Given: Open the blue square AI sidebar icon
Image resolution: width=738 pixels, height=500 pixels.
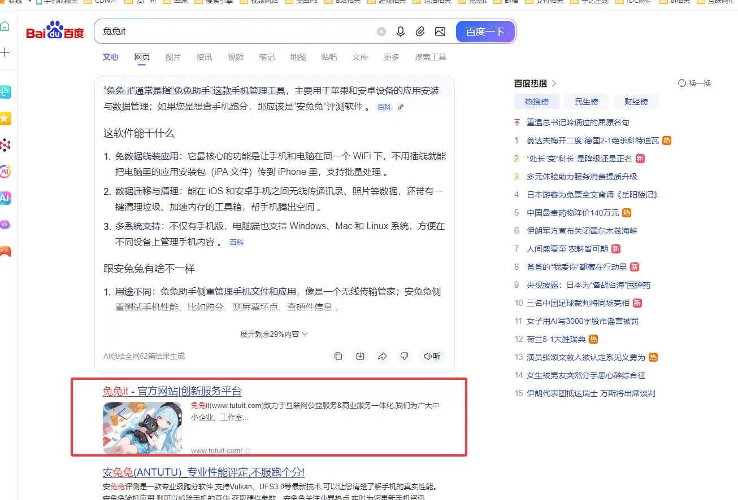Looking at the screenshot, I should 5,198.
